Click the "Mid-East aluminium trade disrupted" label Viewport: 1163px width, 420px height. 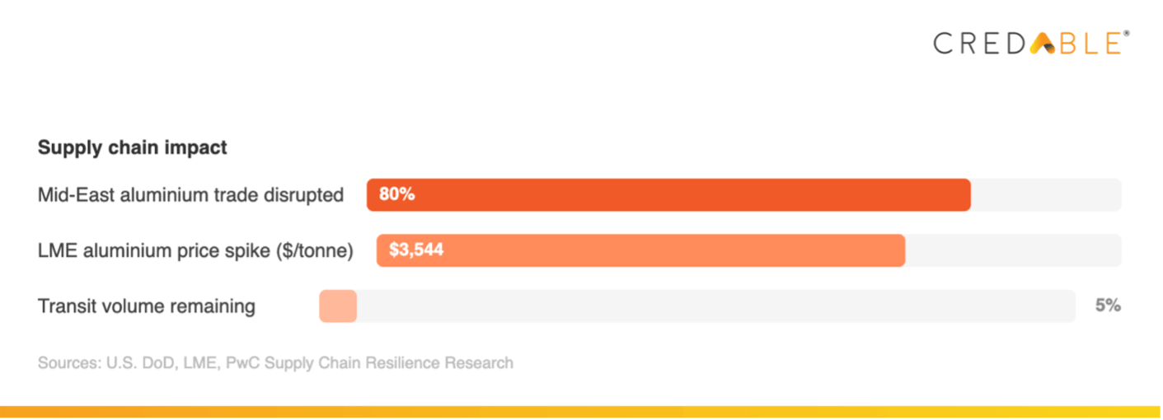(x=190, y=195)
